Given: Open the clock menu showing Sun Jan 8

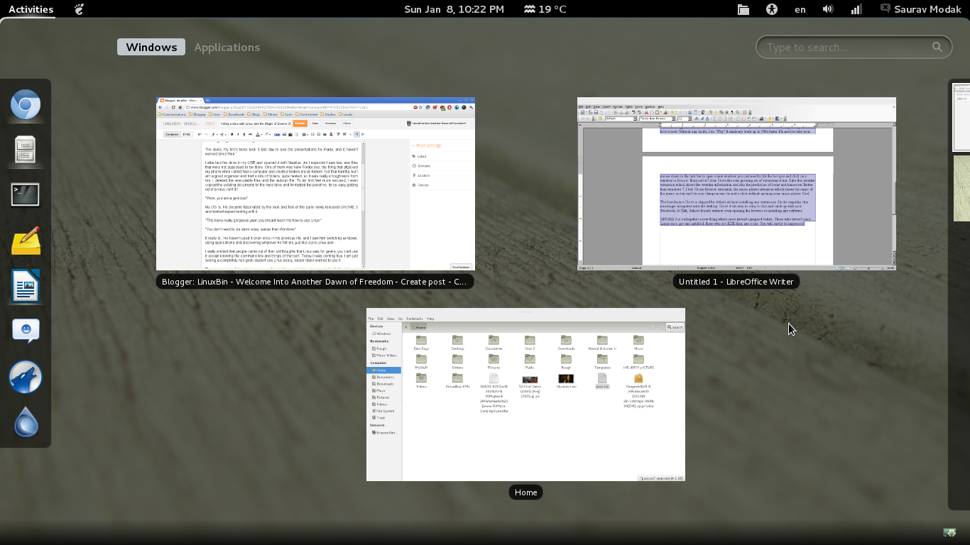Looking at the screenshot, I should point(454,9).
